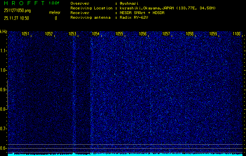
Task: Click time marker 1056
Action: (x=143, y=34)
